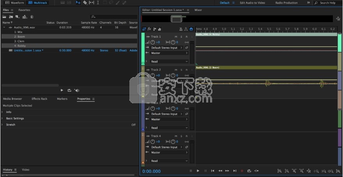Screen dimensions: 343x177
Task: Arm Track 4 for record
Action: pos(187,136)
